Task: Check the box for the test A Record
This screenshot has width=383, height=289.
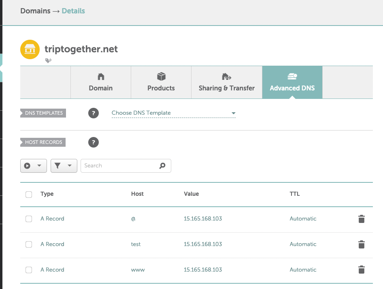Action: pos(29,244)
